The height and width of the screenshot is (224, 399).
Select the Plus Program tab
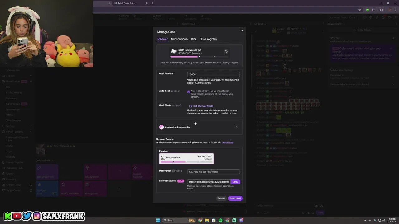(208, 39)
